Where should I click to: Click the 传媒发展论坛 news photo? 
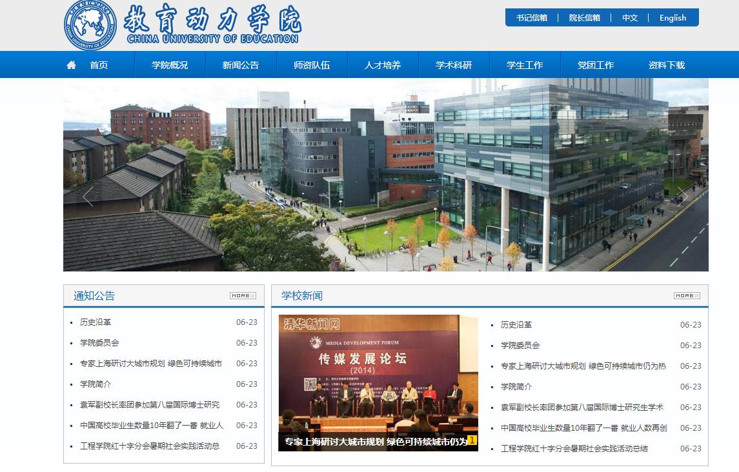[x=378, y=374]
